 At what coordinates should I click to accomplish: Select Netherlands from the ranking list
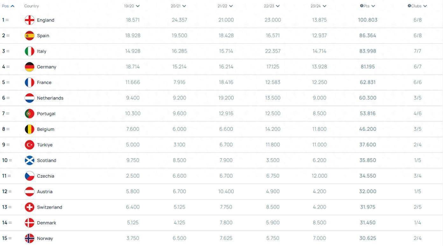50,98
